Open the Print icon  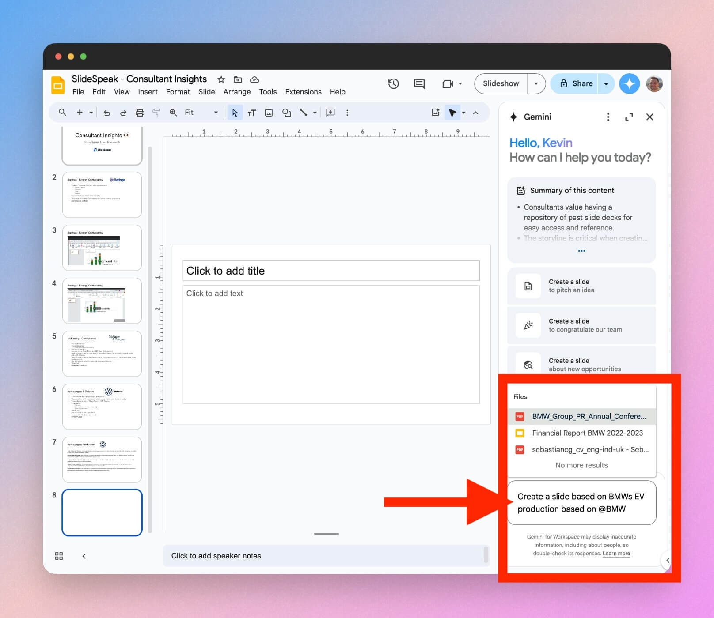(x=140, y=113)
